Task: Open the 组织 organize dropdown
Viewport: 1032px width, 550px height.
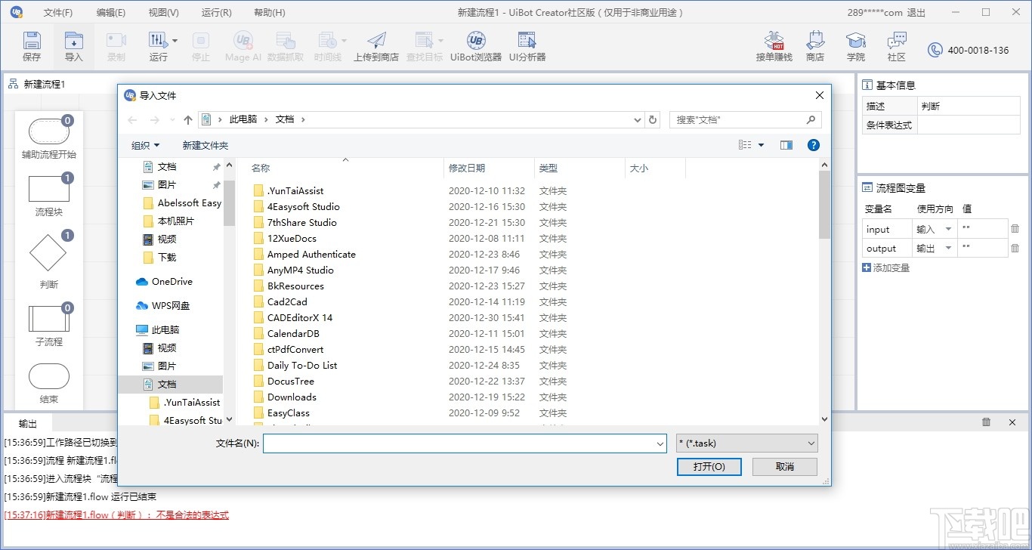Action: (x=146, y=145)
